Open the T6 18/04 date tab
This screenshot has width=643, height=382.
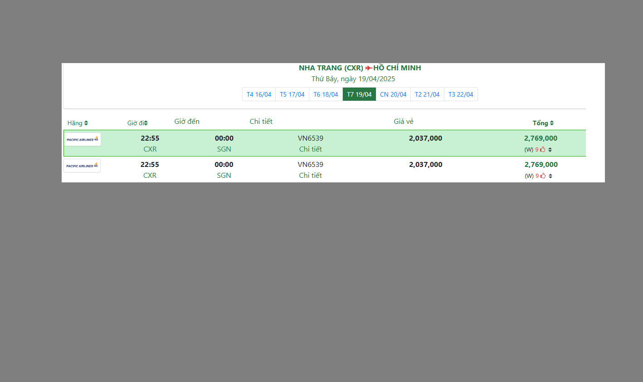tap(326, 94)
